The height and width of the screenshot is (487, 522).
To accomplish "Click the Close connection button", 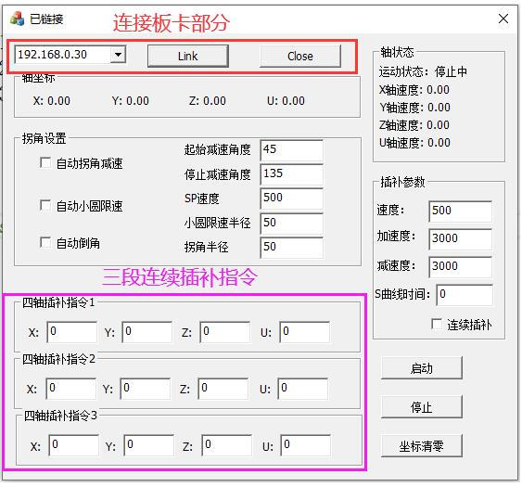I will coord(300,57).
